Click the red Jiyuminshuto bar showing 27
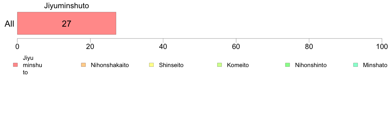 click(66, 23)
